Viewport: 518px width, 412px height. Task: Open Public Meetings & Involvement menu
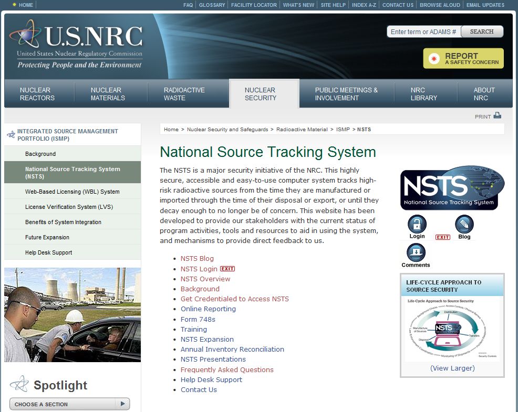[x=346, y=94]
